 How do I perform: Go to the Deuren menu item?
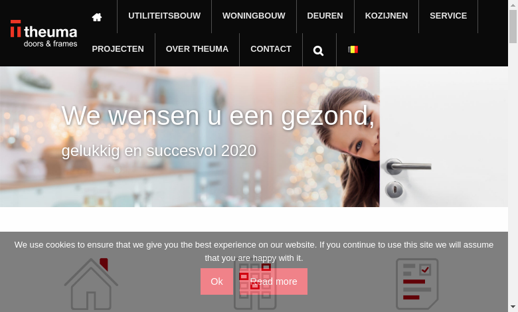click(x=325, y=16)
